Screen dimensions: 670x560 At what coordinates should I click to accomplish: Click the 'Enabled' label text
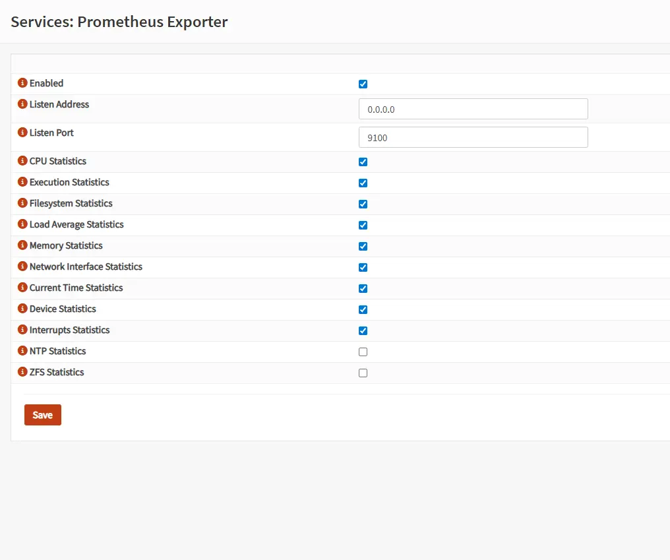click(46, 83)
